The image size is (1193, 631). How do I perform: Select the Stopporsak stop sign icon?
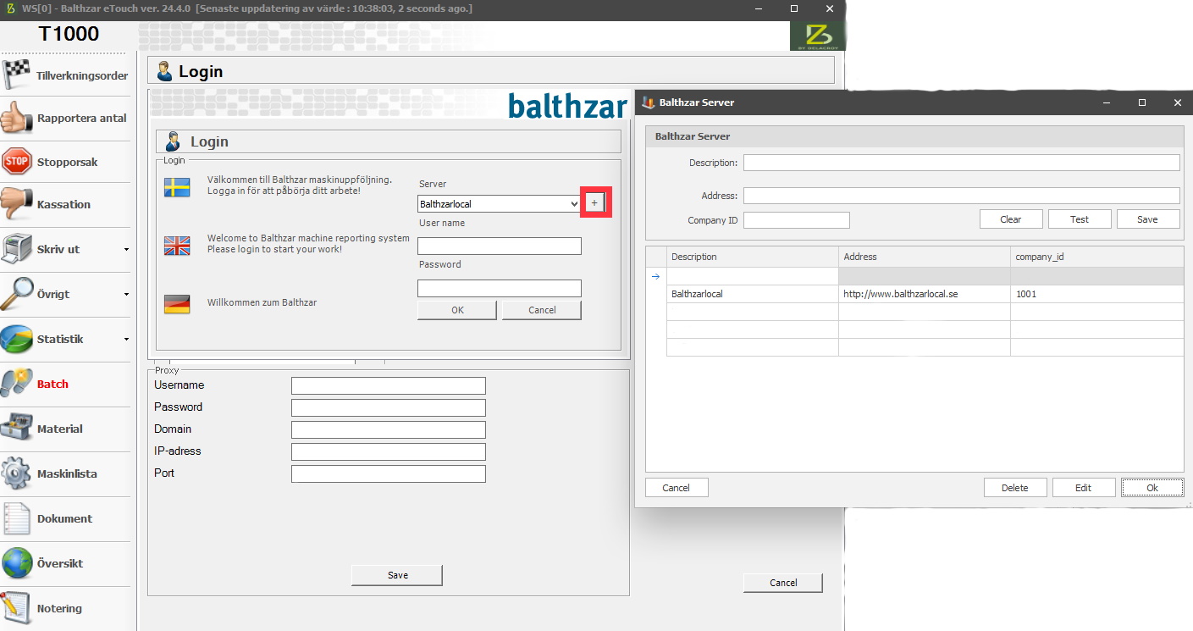[17, 161]
